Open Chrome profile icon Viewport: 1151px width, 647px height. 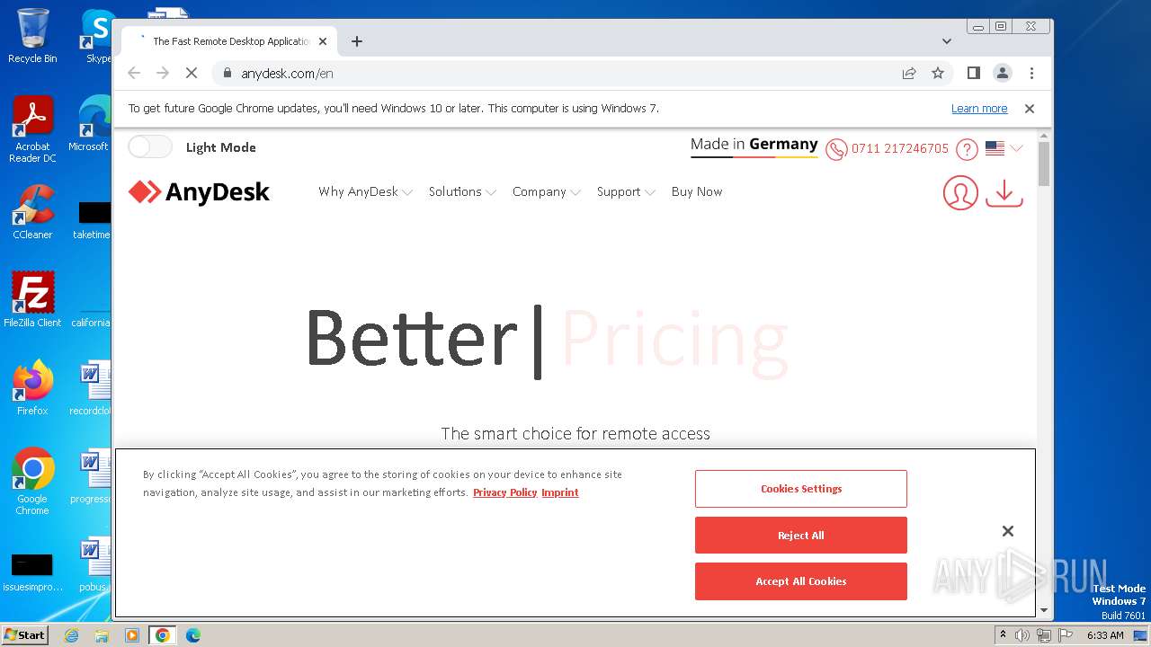[1003, 73]
